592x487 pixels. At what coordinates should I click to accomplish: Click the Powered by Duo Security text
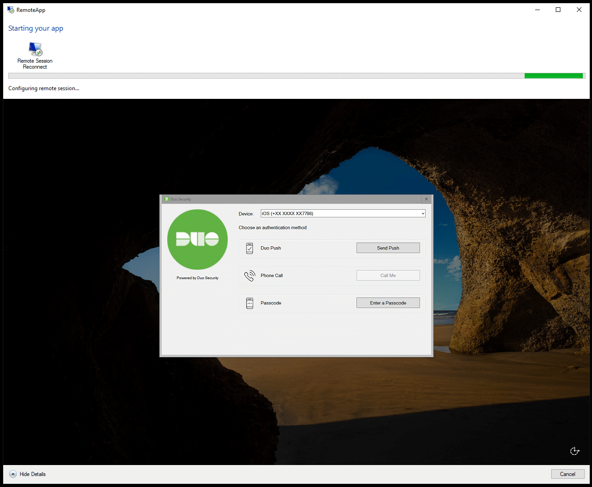coord(197,278)
